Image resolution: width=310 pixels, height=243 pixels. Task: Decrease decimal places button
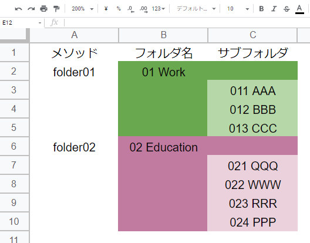pyautogui.click(x=131, y=9)
